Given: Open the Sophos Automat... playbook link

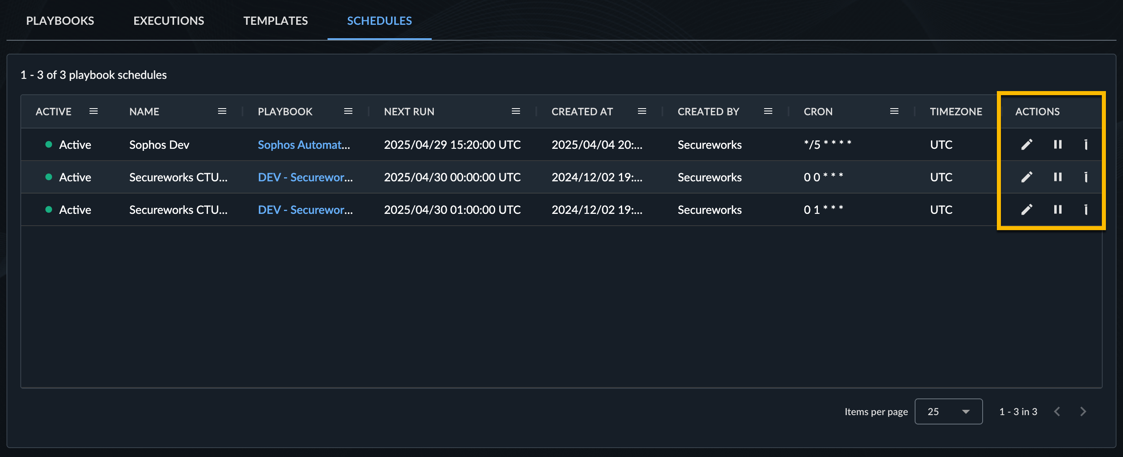Looking at the screenshot, I should (304, 145).
